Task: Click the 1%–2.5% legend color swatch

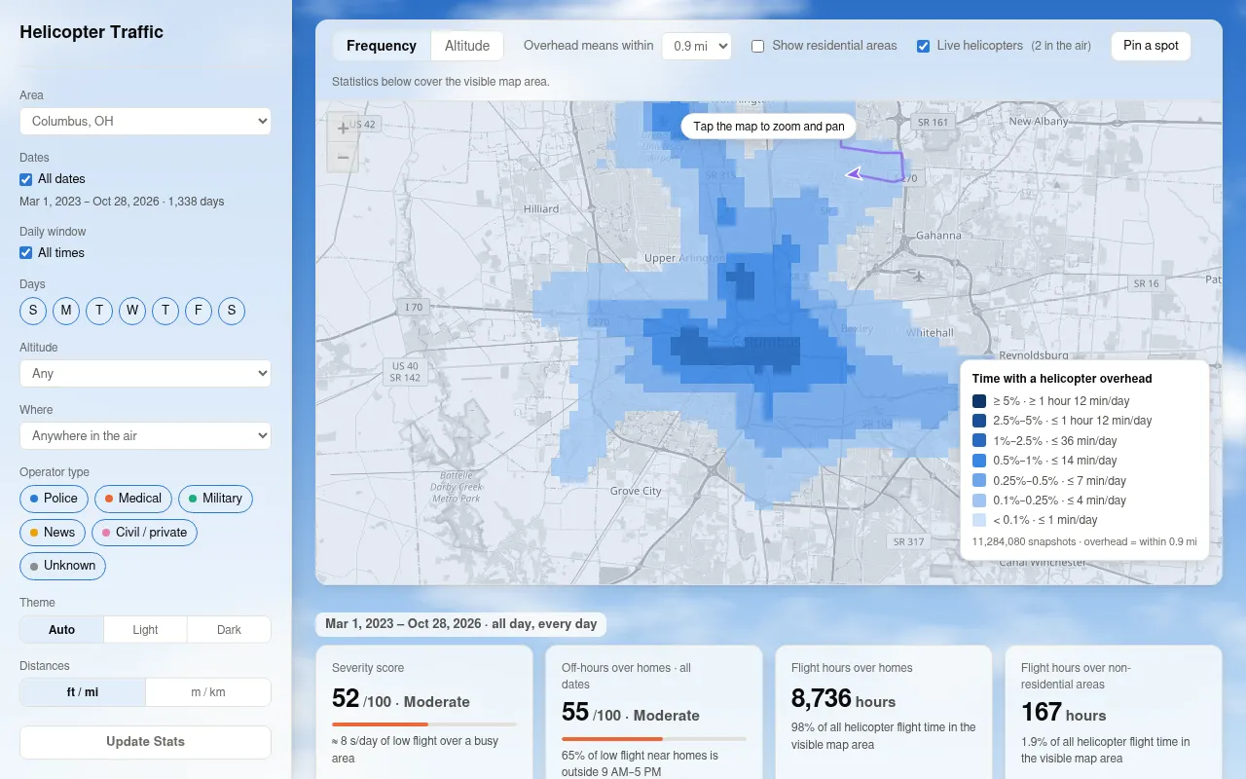Action: click(979, 441)
